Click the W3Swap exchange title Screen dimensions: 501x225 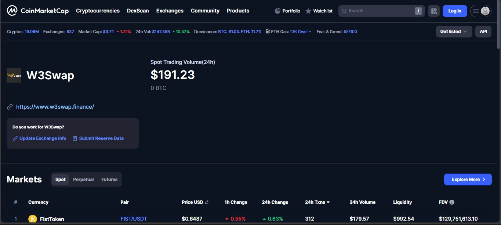click(50, 76)
